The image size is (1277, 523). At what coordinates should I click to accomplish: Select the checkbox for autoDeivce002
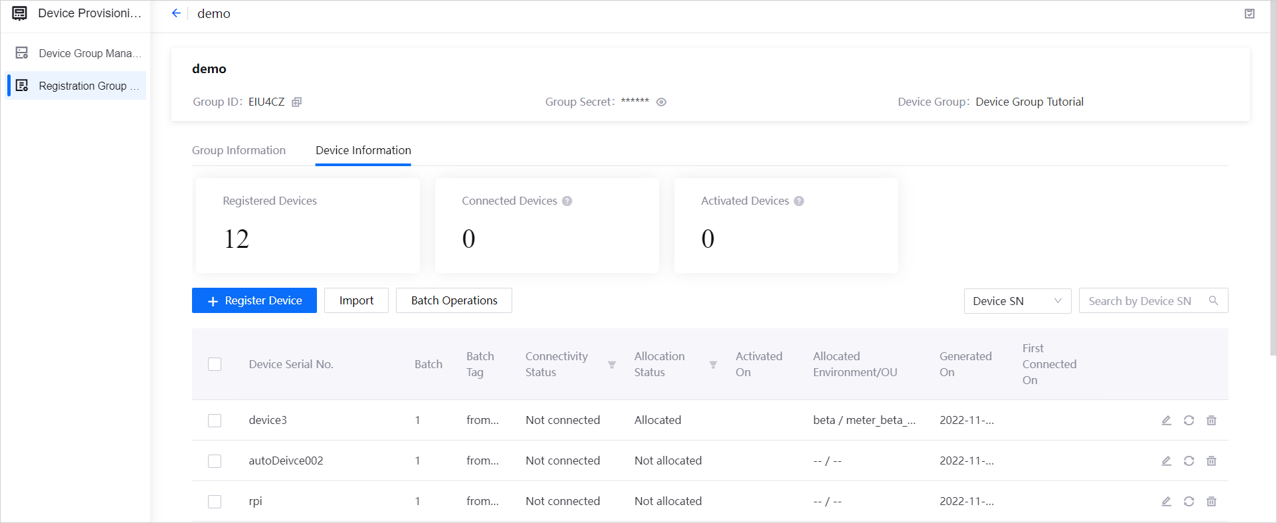click(x=215, y=461)
